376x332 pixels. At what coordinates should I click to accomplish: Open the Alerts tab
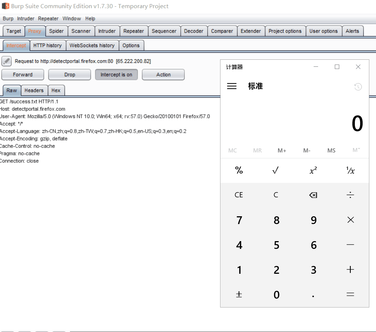tap(353, 31)
